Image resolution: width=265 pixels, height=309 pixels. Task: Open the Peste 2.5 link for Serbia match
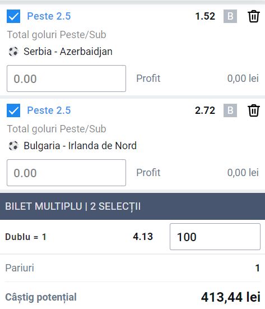point(49,16)
